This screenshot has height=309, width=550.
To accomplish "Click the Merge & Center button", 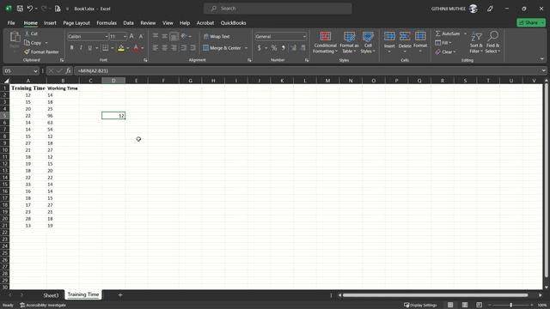I will [223, 48].
